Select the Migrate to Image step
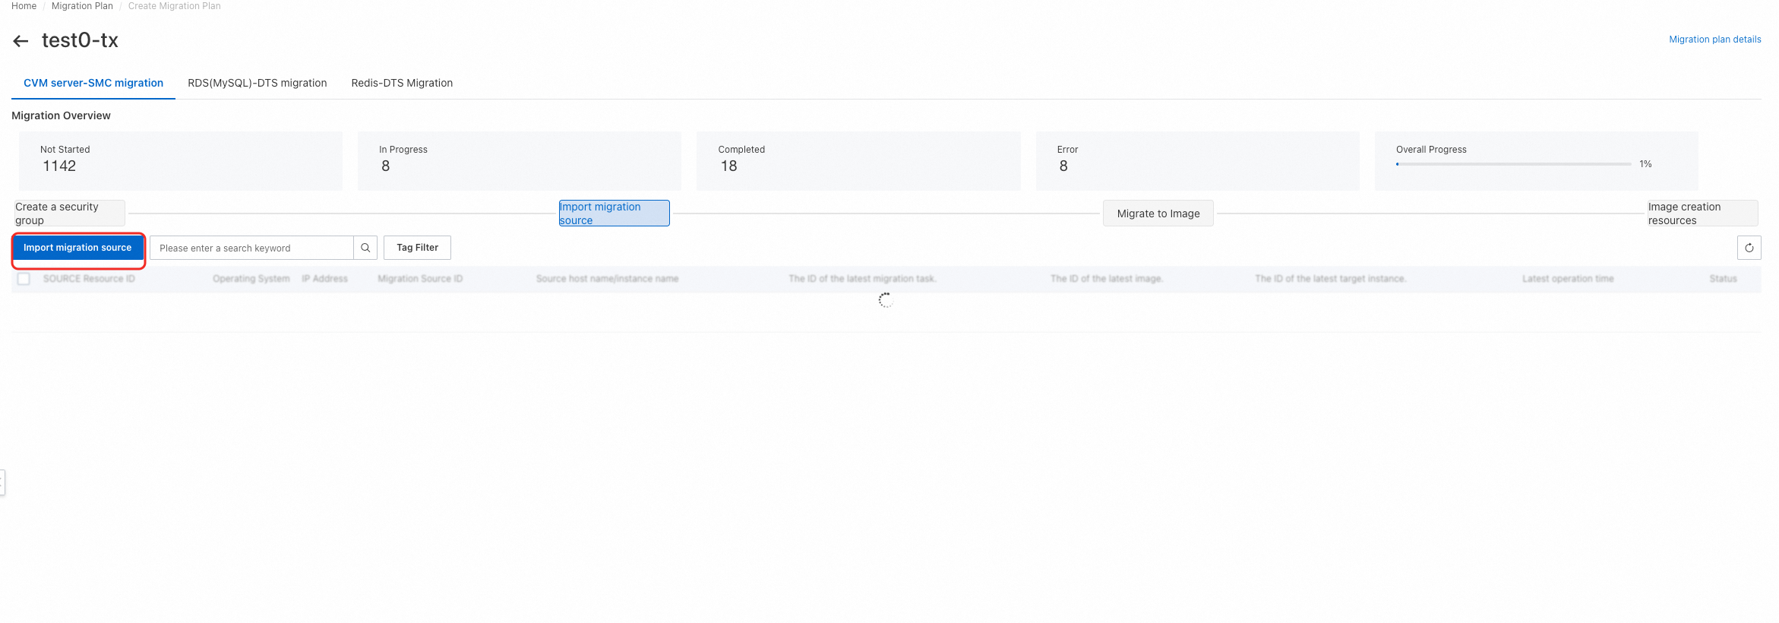Image resolution: width=1779 pixels, height=623 pixels. (1158, 213)
